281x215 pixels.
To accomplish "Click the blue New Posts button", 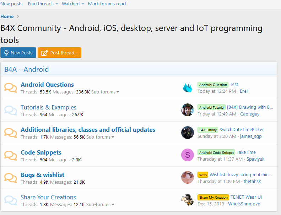I will tap(18, 53).
